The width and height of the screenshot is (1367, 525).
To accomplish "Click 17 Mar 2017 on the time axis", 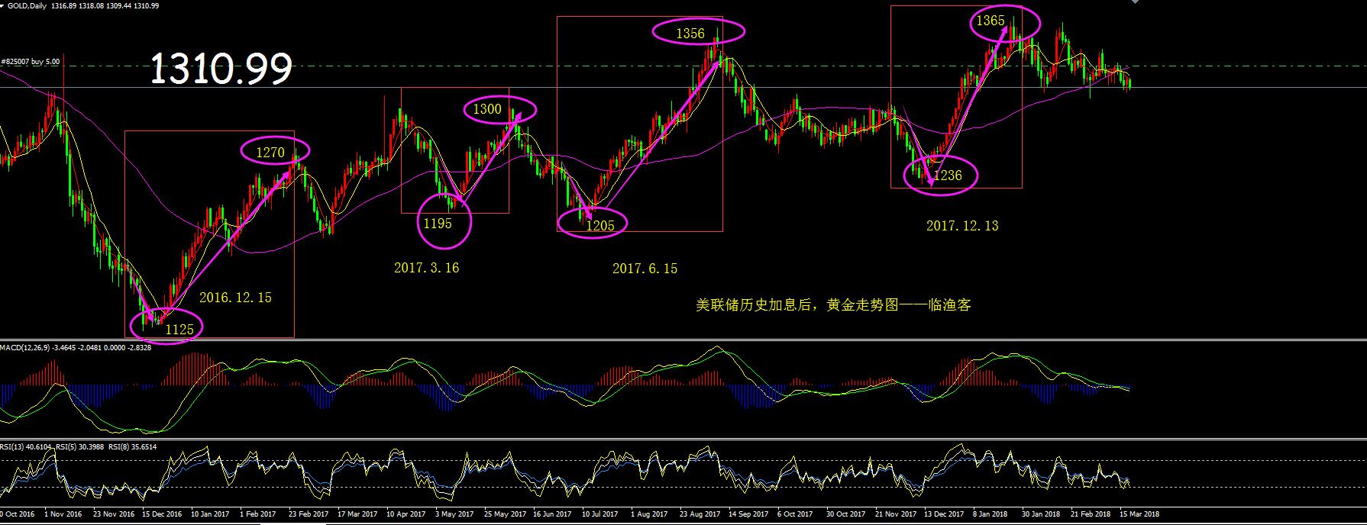I will pyautogui.click(x=357, y=514).
